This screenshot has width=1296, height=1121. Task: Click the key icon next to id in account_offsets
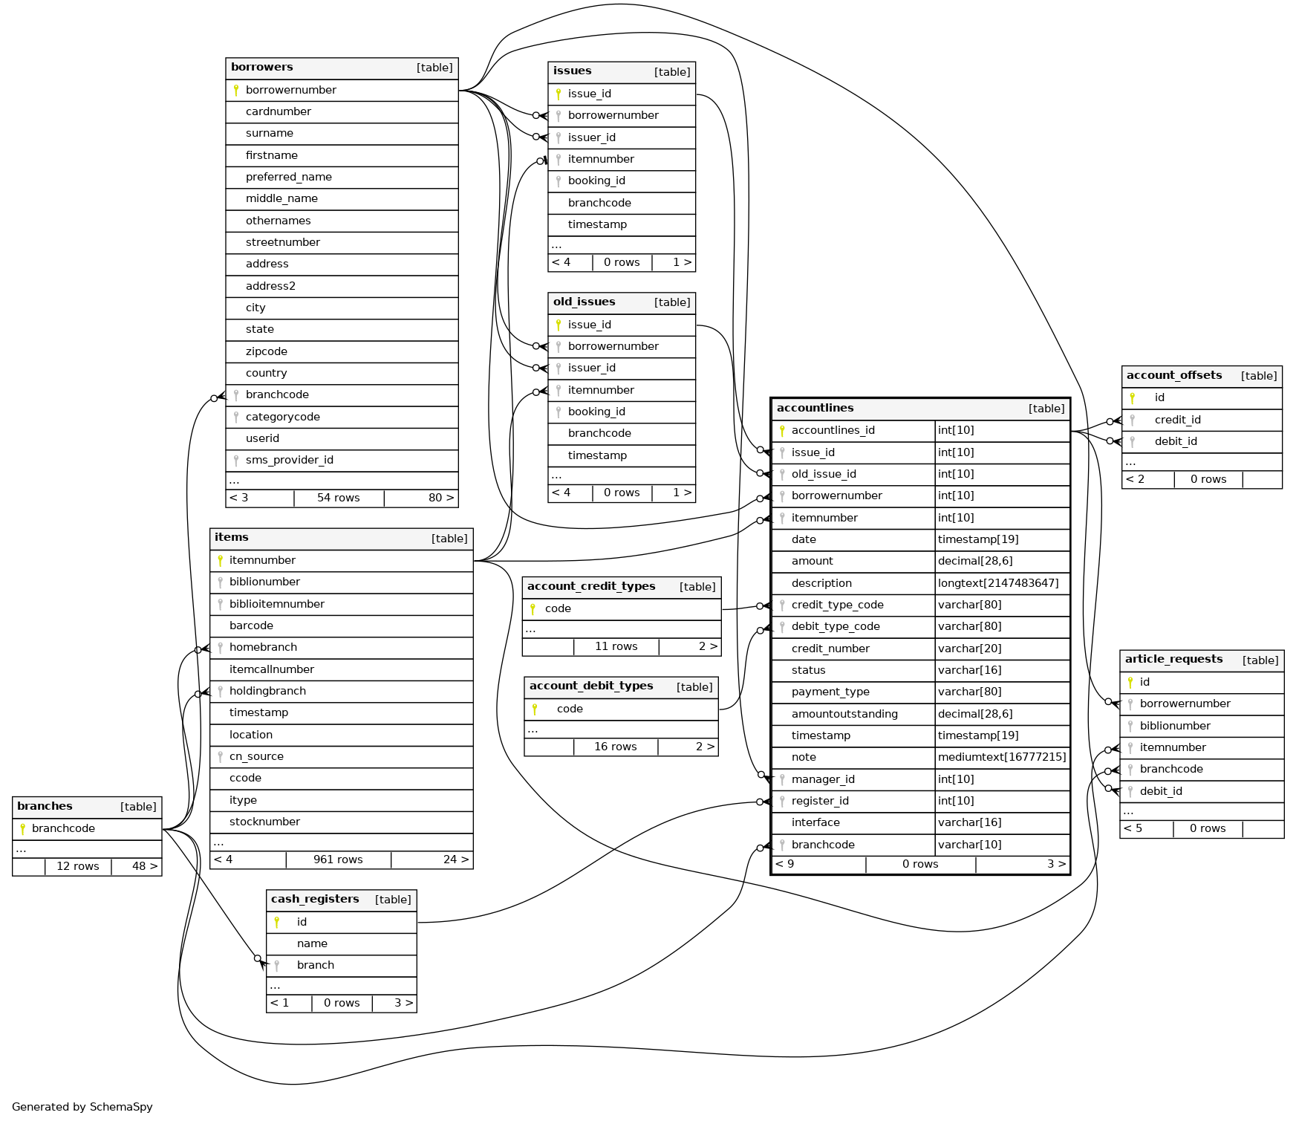(1132, 397)
